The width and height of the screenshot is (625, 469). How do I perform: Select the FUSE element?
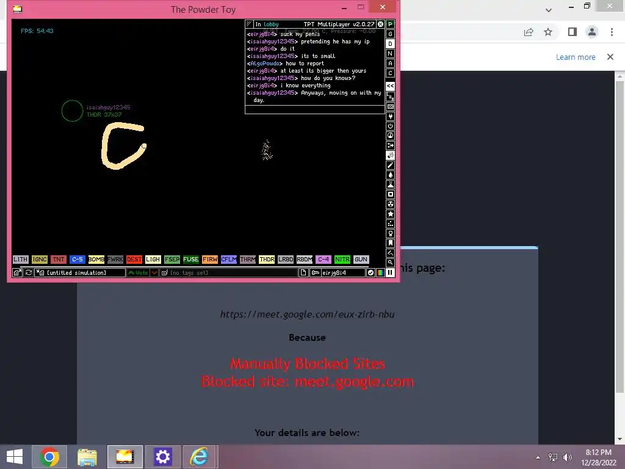click(x=191, y=259)
